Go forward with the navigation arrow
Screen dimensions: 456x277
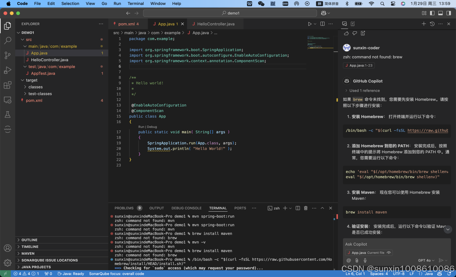[137, 13]
